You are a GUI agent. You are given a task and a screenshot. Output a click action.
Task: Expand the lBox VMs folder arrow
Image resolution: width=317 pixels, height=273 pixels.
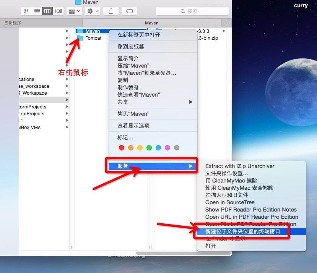coord(67,127)
